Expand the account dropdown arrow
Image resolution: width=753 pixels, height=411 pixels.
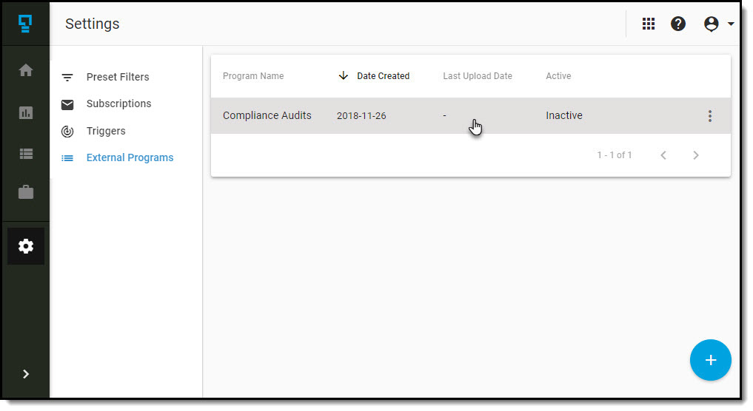[731, 24]
